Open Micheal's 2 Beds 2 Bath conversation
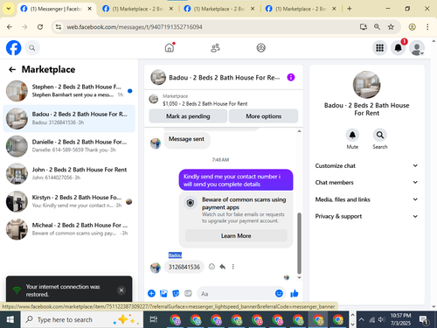 tap(69, 229)
